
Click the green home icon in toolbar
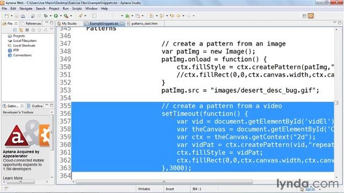[x=127, y=16]
